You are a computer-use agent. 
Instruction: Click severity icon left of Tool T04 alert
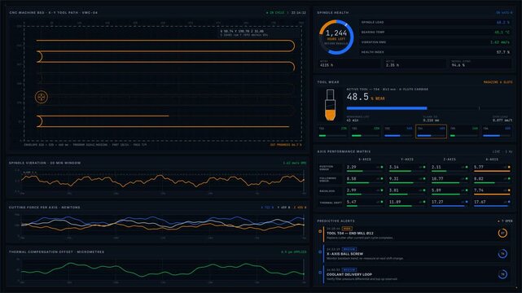pyautogui.click(x=320, y=231)
